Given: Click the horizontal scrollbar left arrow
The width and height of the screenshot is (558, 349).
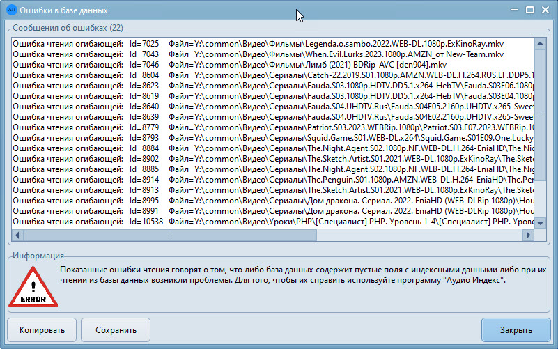Looking at the screenshot, I should (17, 235).
